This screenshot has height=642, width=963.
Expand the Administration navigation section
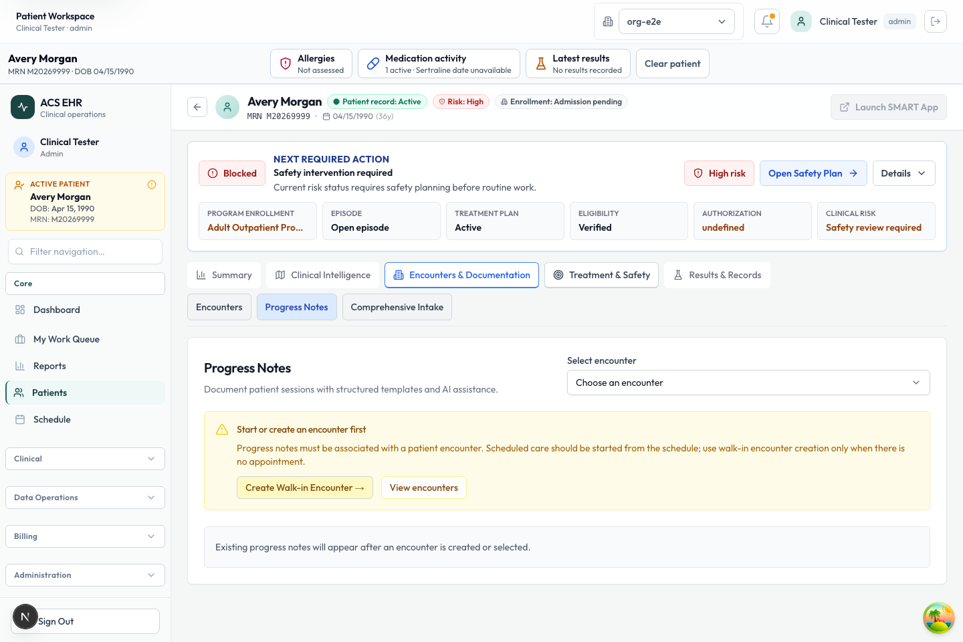(x=85, y=575)
